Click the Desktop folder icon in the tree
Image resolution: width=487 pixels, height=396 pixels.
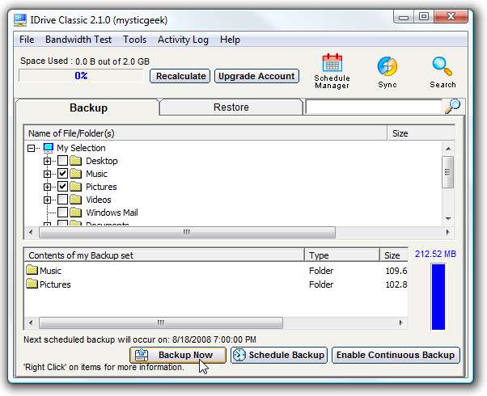75,161
